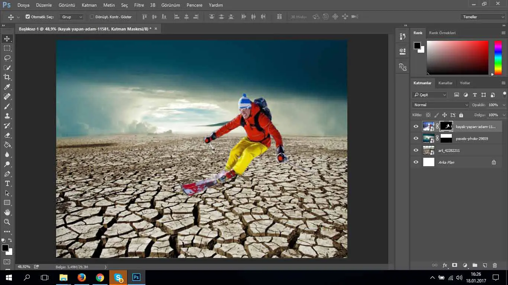
Task: Click the delete layer trash icon
Action: coord(495,265)
